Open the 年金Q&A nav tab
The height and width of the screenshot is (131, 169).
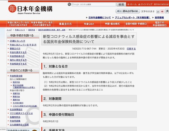[89, 24]
